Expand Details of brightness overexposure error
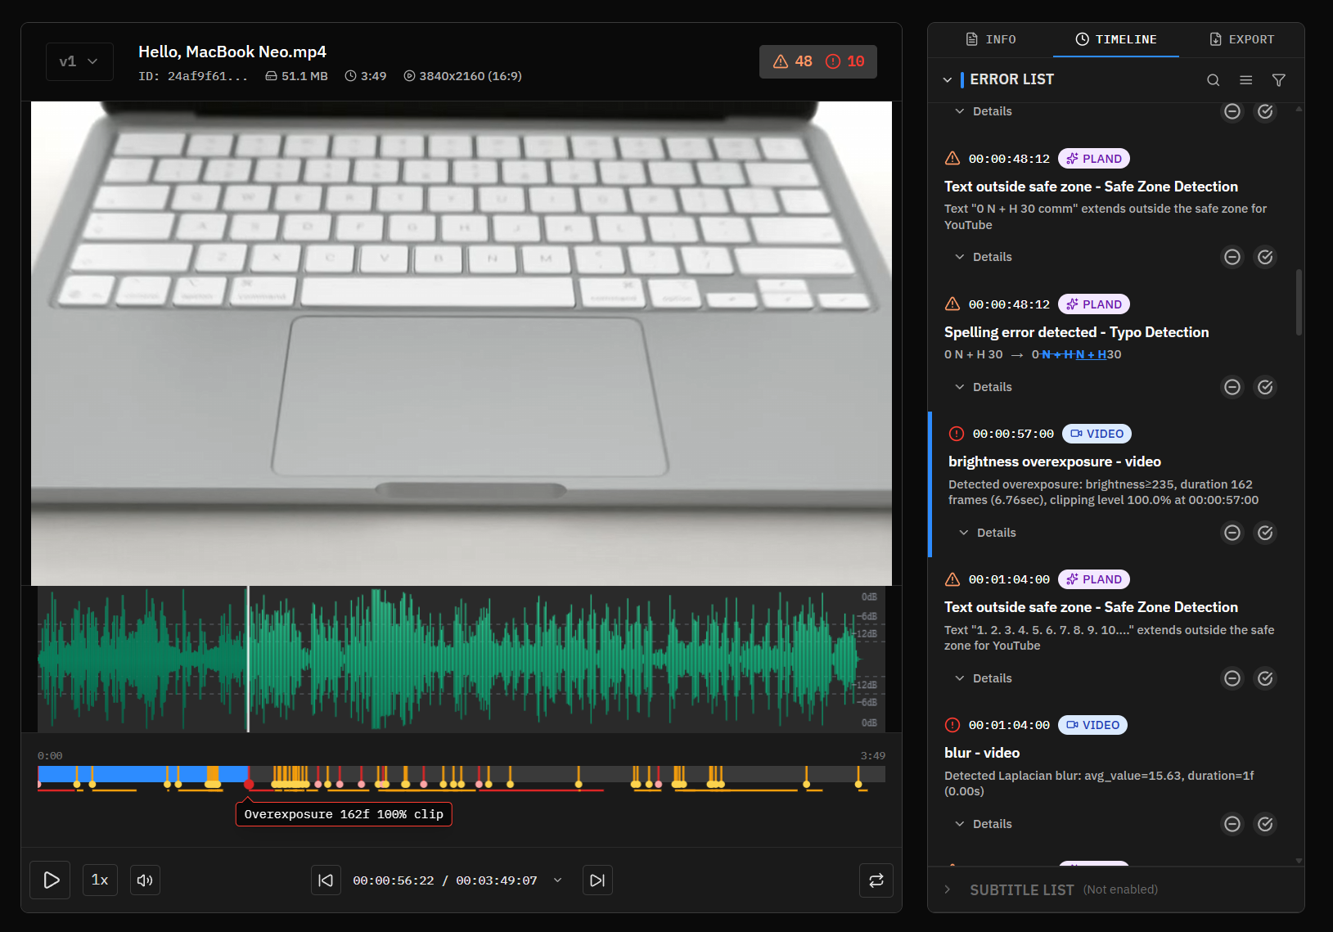The height and width of the screenshot is (932, 1333). tap(988, 533)
